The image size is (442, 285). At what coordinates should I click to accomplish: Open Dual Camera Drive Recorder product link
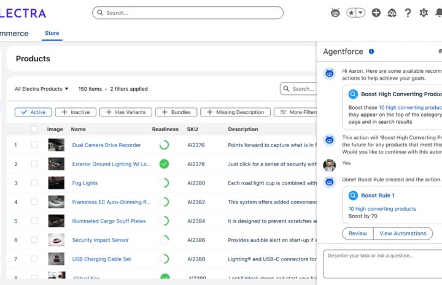click(x=107, y=145)
